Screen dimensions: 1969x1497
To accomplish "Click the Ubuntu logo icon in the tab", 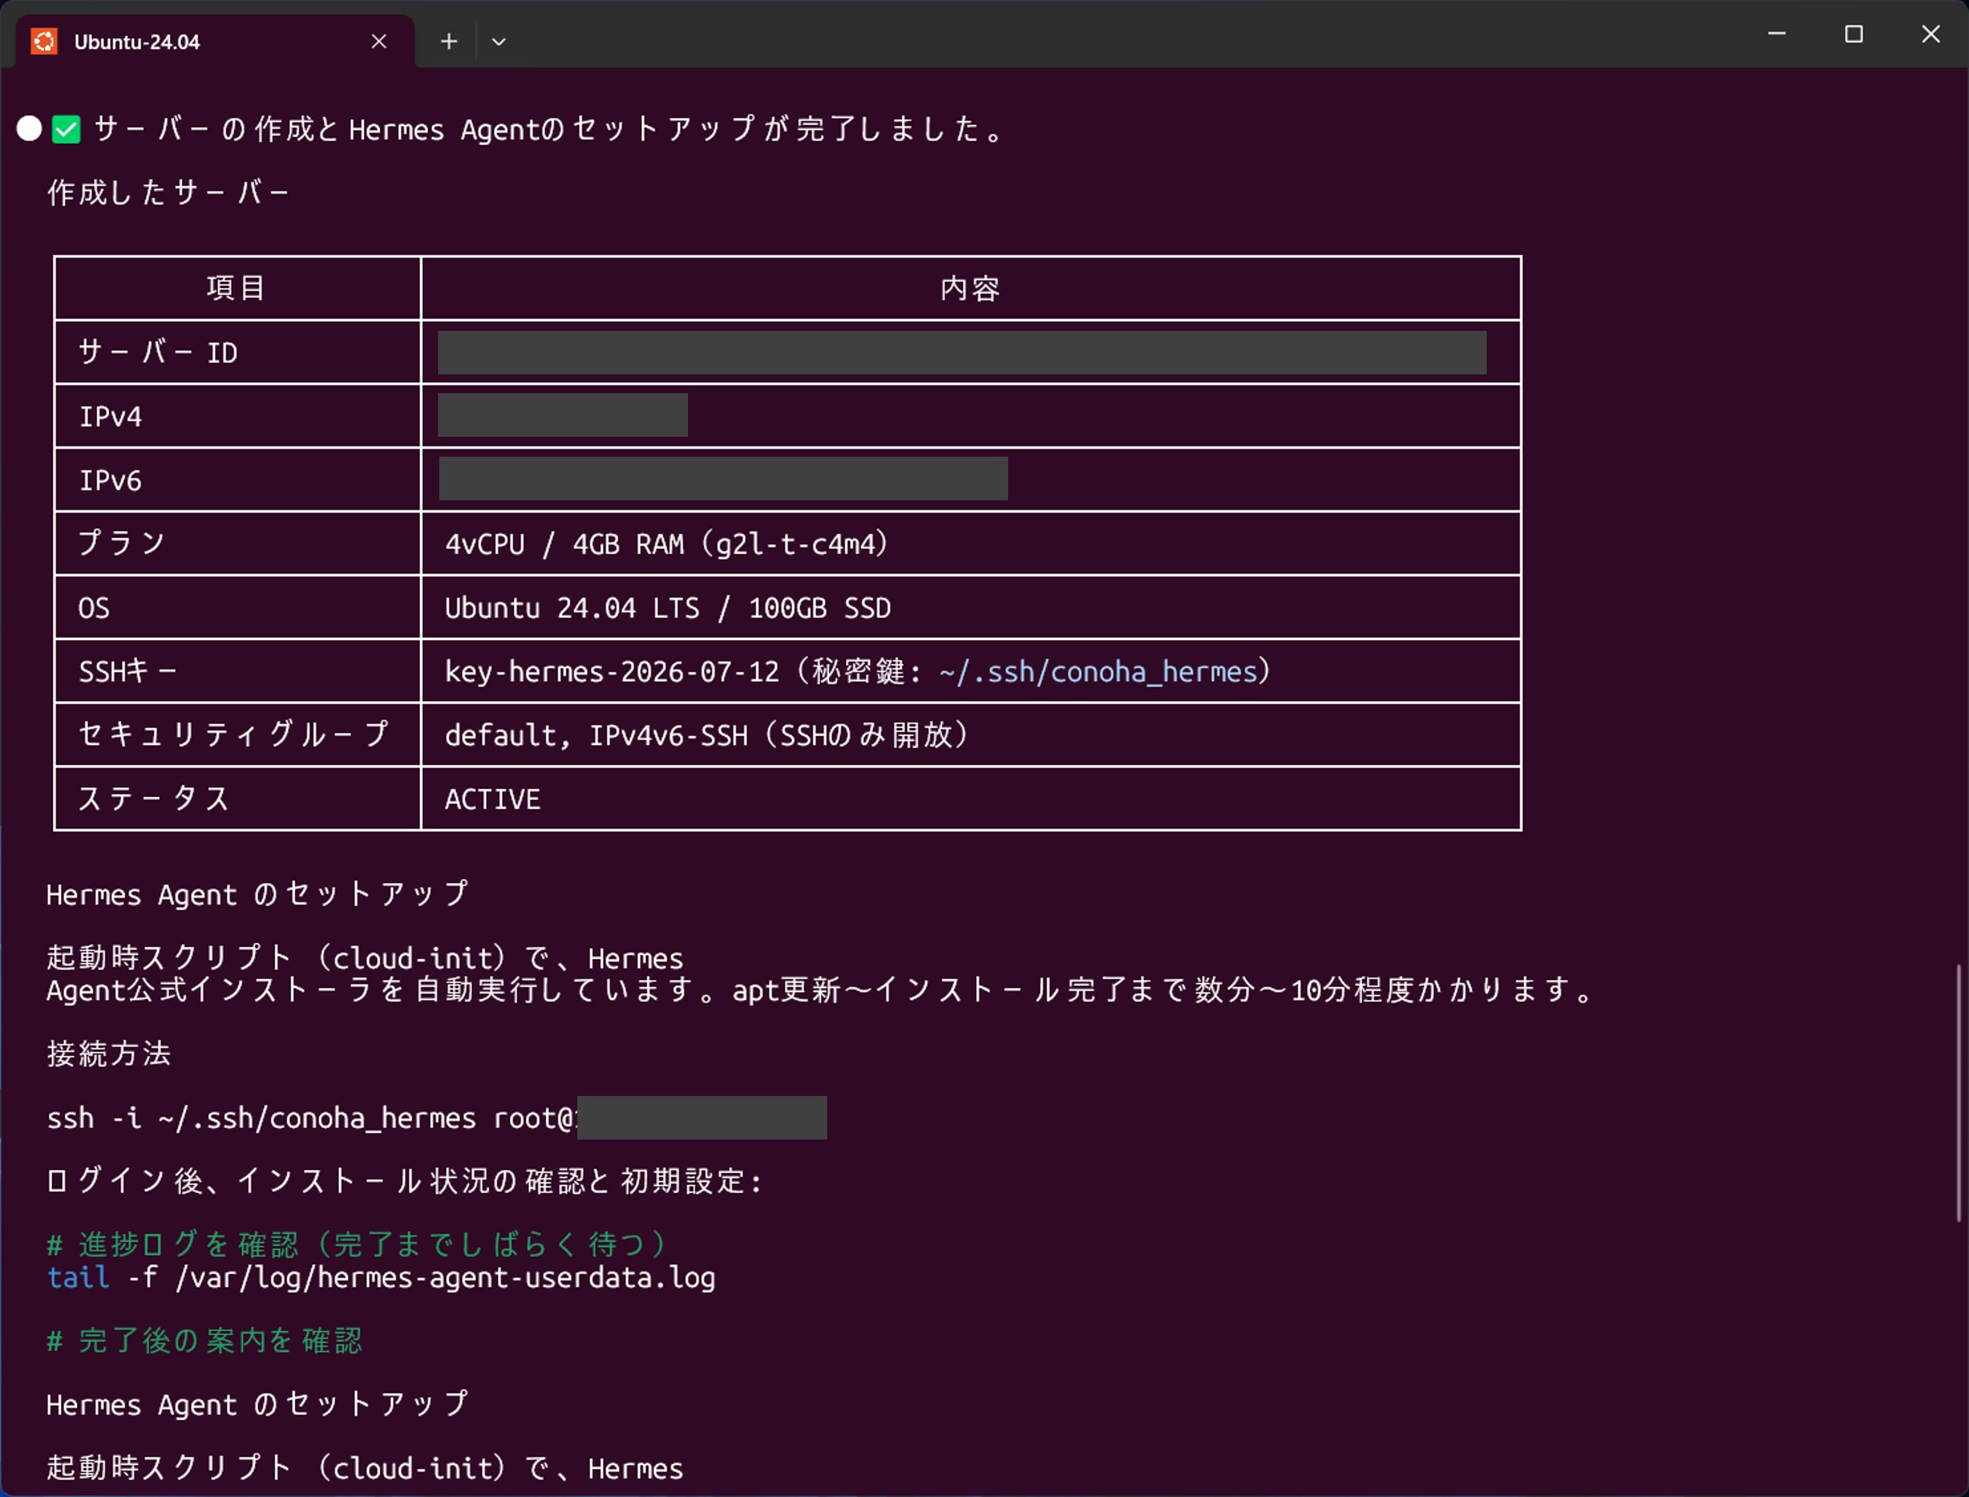I will (44, 41).
